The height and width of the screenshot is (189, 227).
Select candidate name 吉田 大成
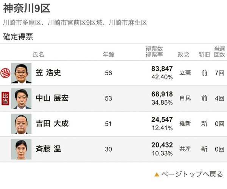[52, 124]
